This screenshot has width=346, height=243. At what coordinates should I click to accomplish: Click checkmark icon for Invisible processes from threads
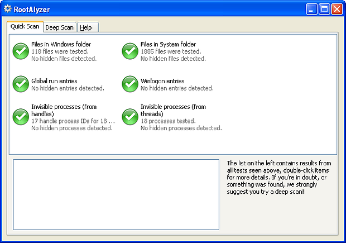coord(130,117)
